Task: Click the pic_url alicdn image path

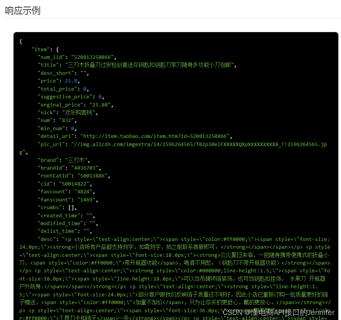Action: (x=199, y=145)
